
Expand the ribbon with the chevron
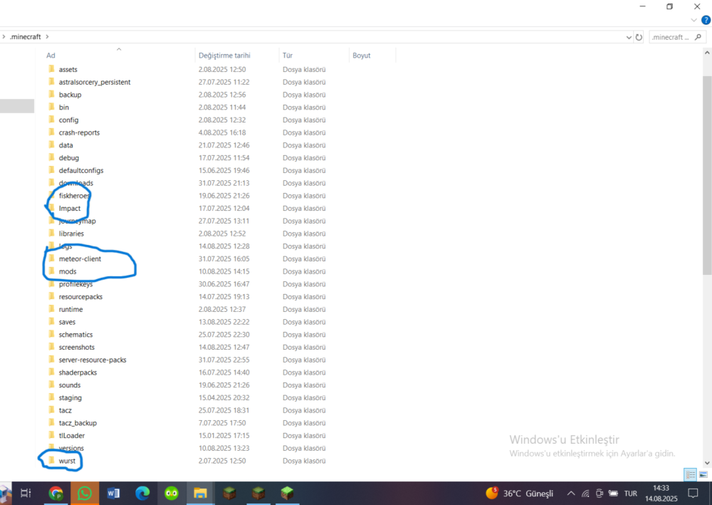tap(693, 21)
